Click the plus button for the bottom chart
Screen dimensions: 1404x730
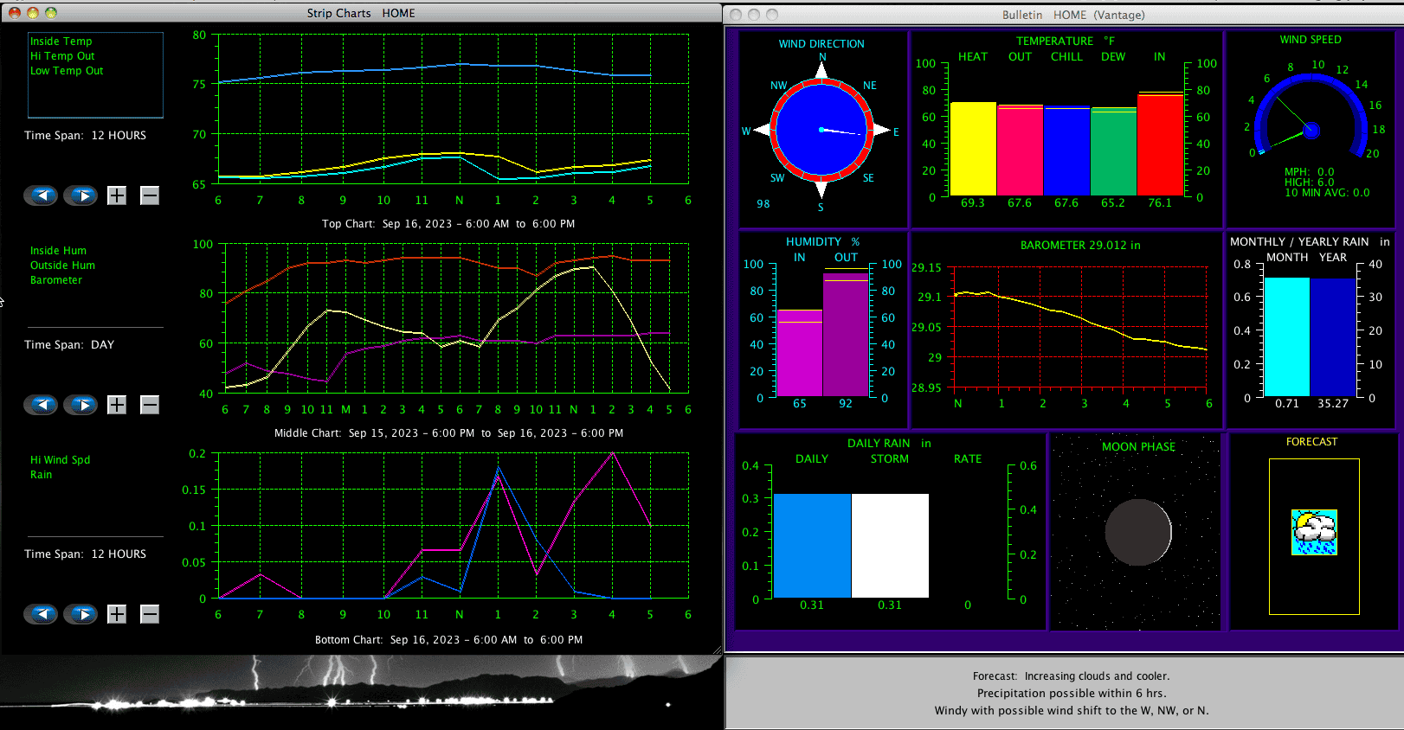[117, 614]
